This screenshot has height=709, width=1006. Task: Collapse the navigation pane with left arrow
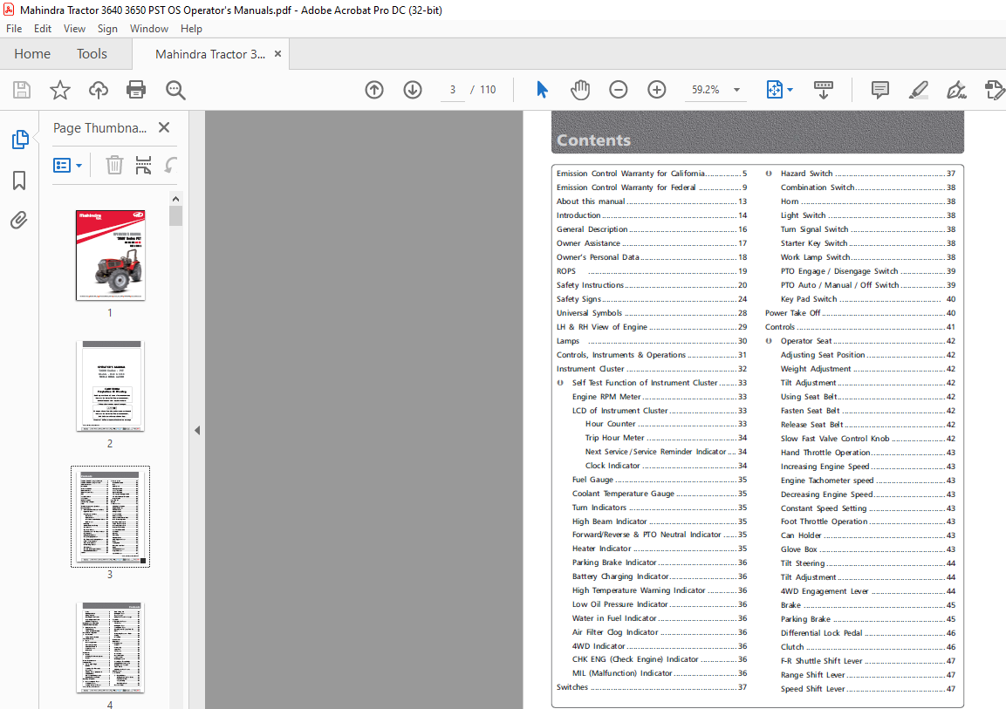[x=197, y=430]
